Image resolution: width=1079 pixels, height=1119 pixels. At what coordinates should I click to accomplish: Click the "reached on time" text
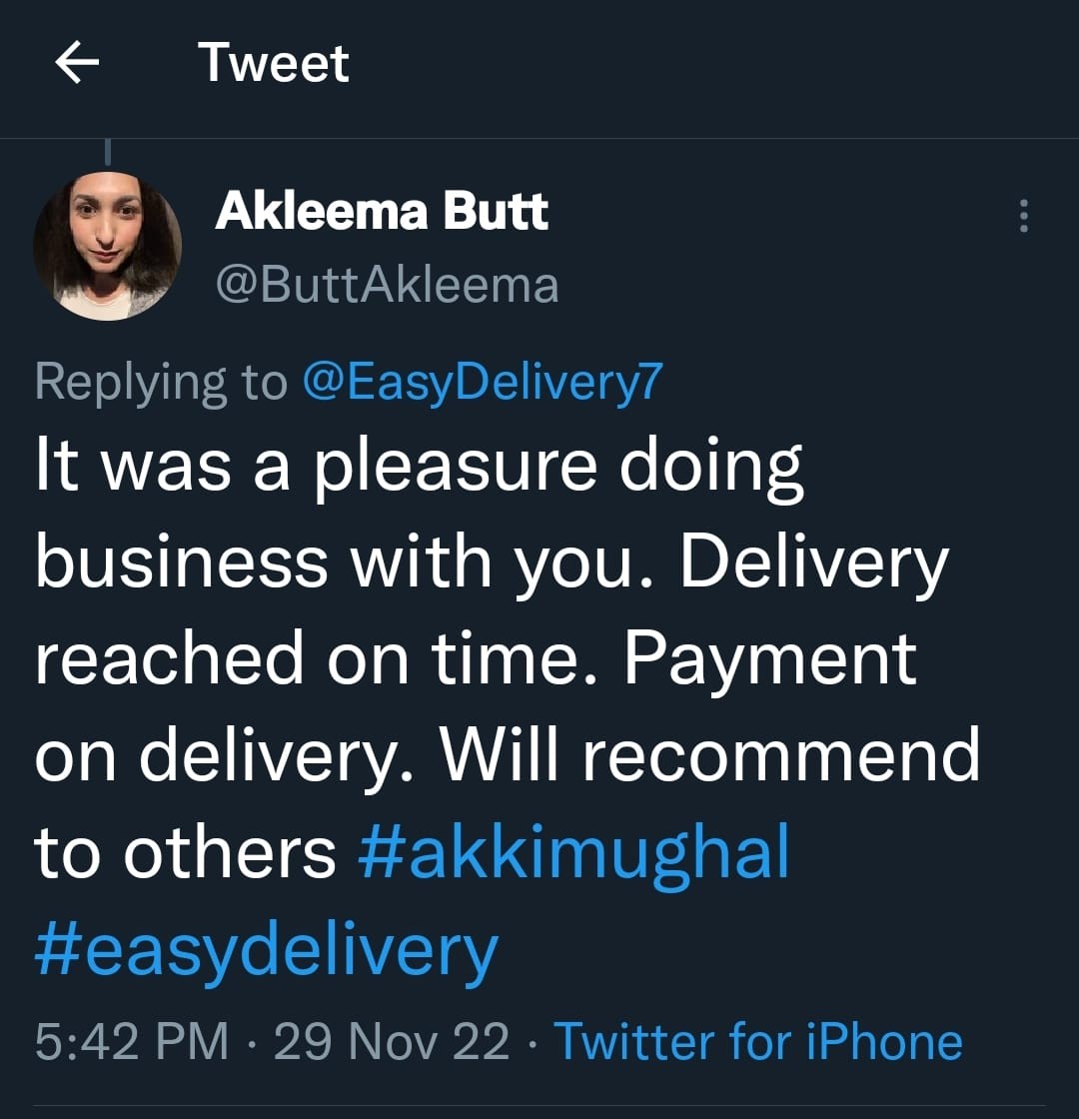tap(308, 659)
